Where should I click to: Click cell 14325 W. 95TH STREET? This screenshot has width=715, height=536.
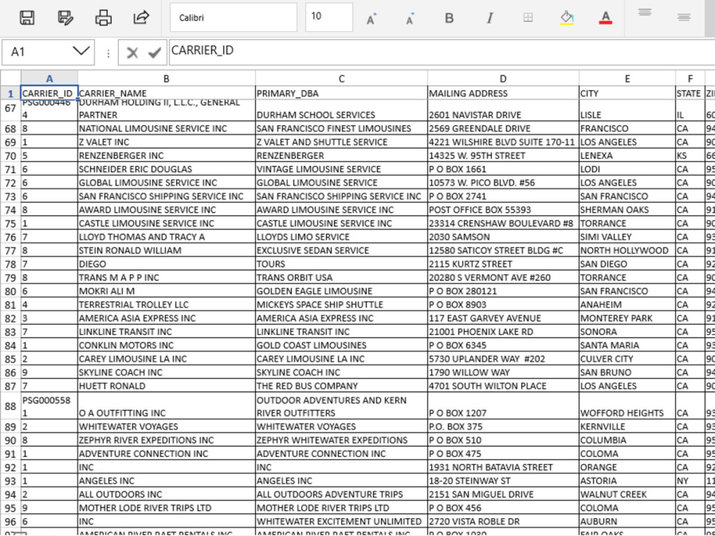tap(503, 155)
